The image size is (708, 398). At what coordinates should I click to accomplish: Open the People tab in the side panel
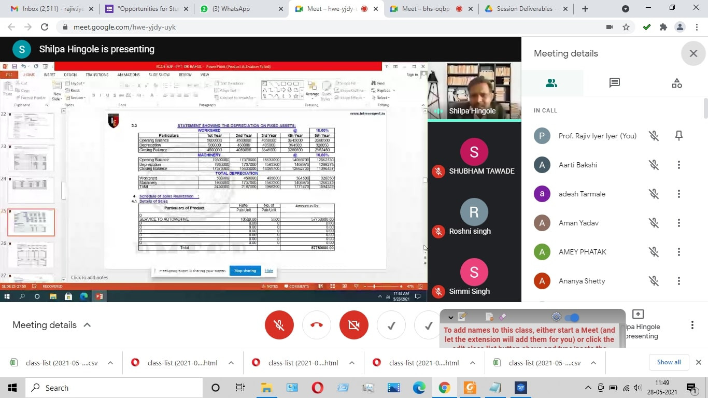coord(551,83)
